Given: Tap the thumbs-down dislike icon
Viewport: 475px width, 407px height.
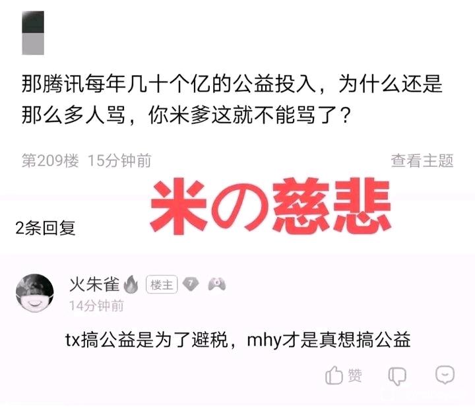Looking at the screenshot, I should [x=397, y=377].
